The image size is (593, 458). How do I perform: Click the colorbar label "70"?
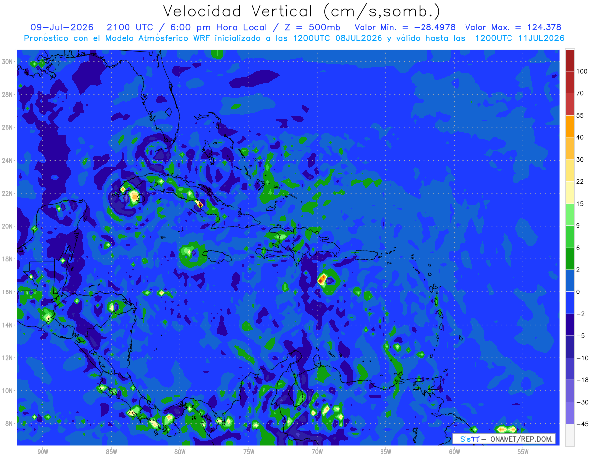(580, 93)
